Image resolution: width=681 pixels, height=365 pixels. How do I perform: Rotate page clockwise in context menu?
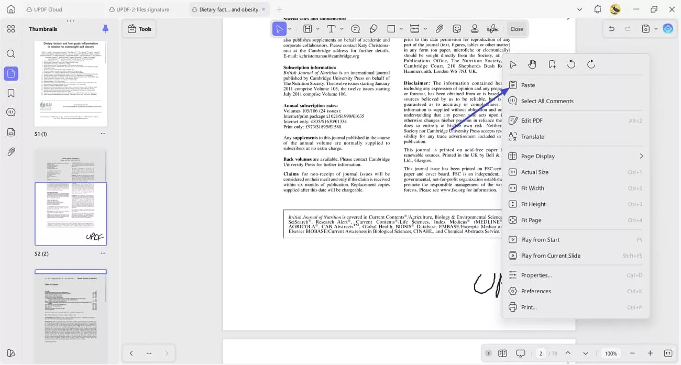point(591,64)
